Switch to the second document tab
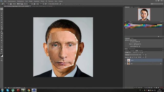The image size is (164, 92). 43,6
